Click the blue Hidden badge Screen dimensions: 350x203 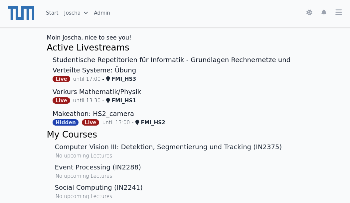pyautogui.click(x=66, y=122)
